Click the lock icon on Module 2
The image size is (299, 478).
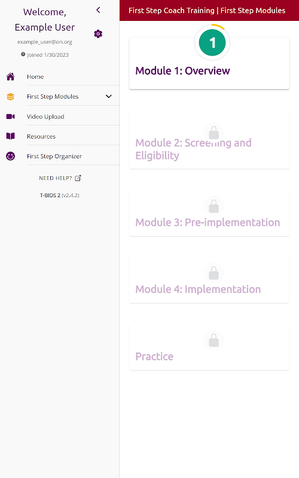[213, 133]
